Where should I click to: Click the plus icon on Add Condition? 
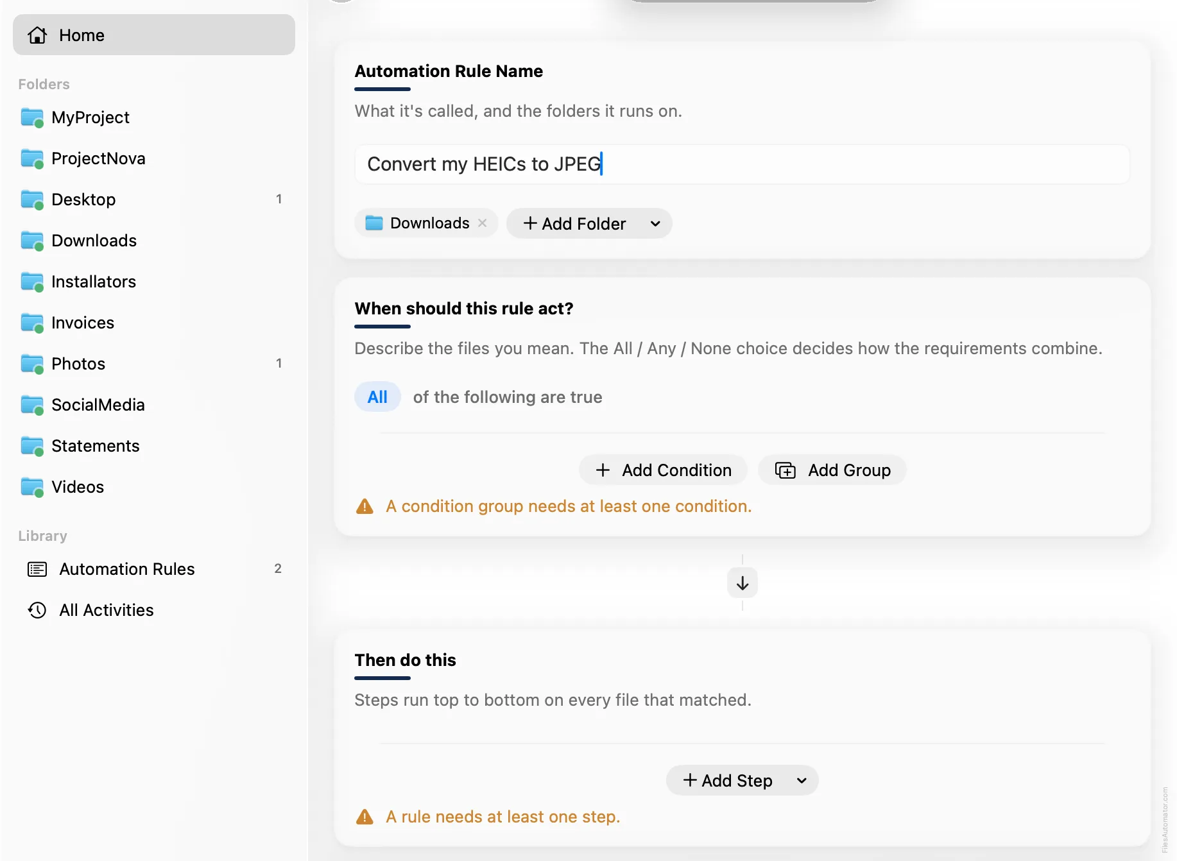point(603,470)
